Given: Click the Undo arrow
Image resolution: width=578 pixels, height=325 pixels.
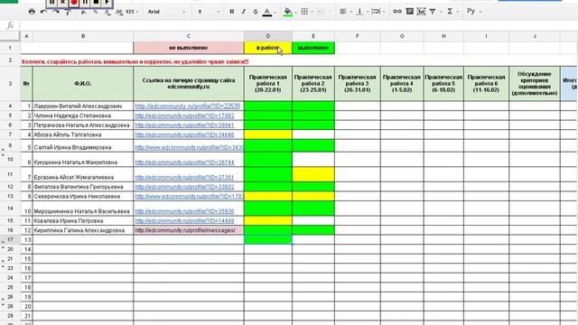Looking at the screenshot, I should tap(43, 12).
